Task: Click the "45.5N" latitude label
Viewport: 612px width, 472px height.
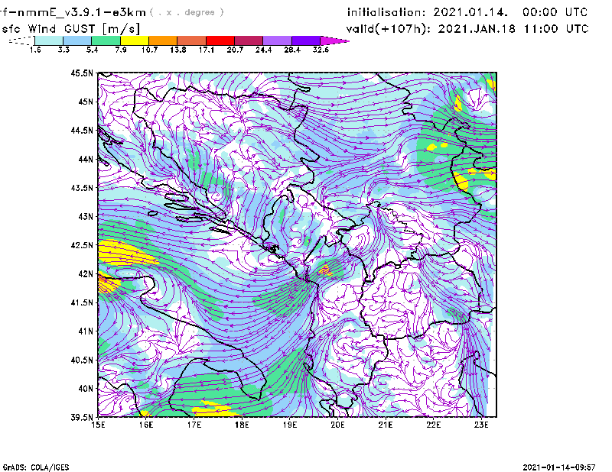Action: pyautogui.click(x=82, y=73)
